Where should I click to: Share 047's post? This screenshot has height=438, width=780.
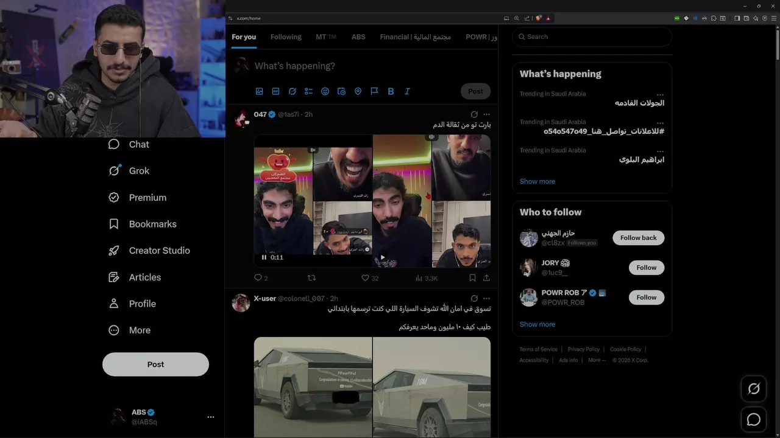click(486, 278)
